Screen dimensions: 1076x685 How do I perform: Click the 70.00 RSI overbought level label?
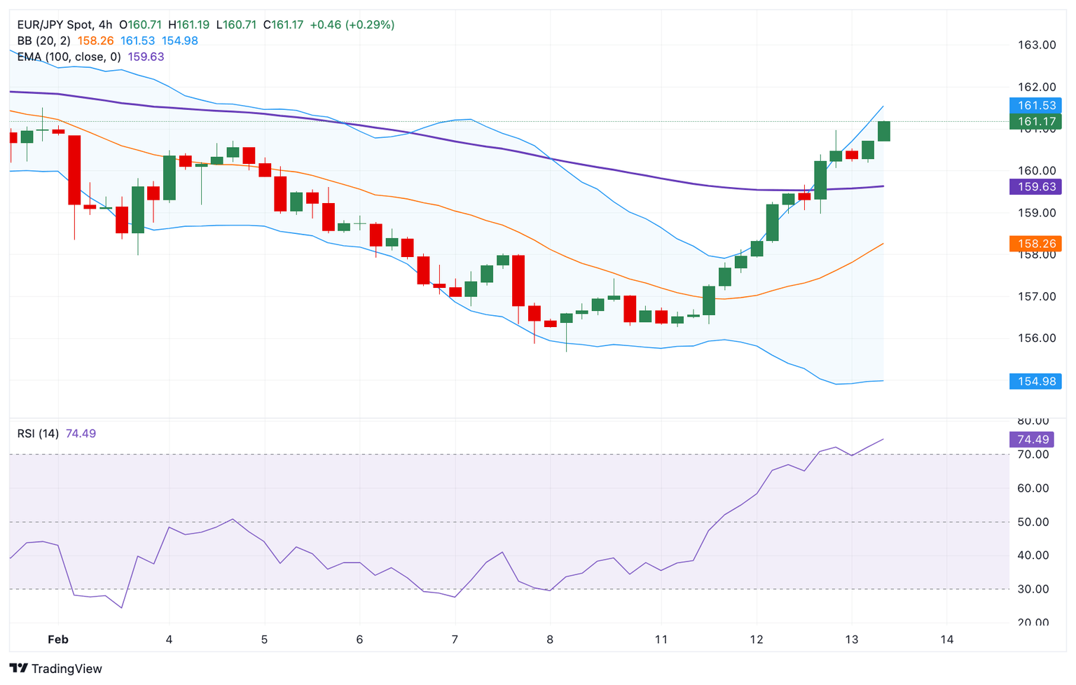[1033, 455]
